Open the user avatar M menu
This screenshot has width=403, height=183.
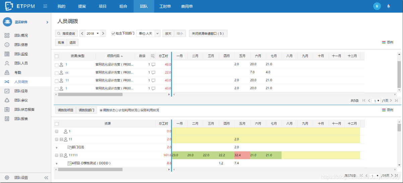point(377,6)
